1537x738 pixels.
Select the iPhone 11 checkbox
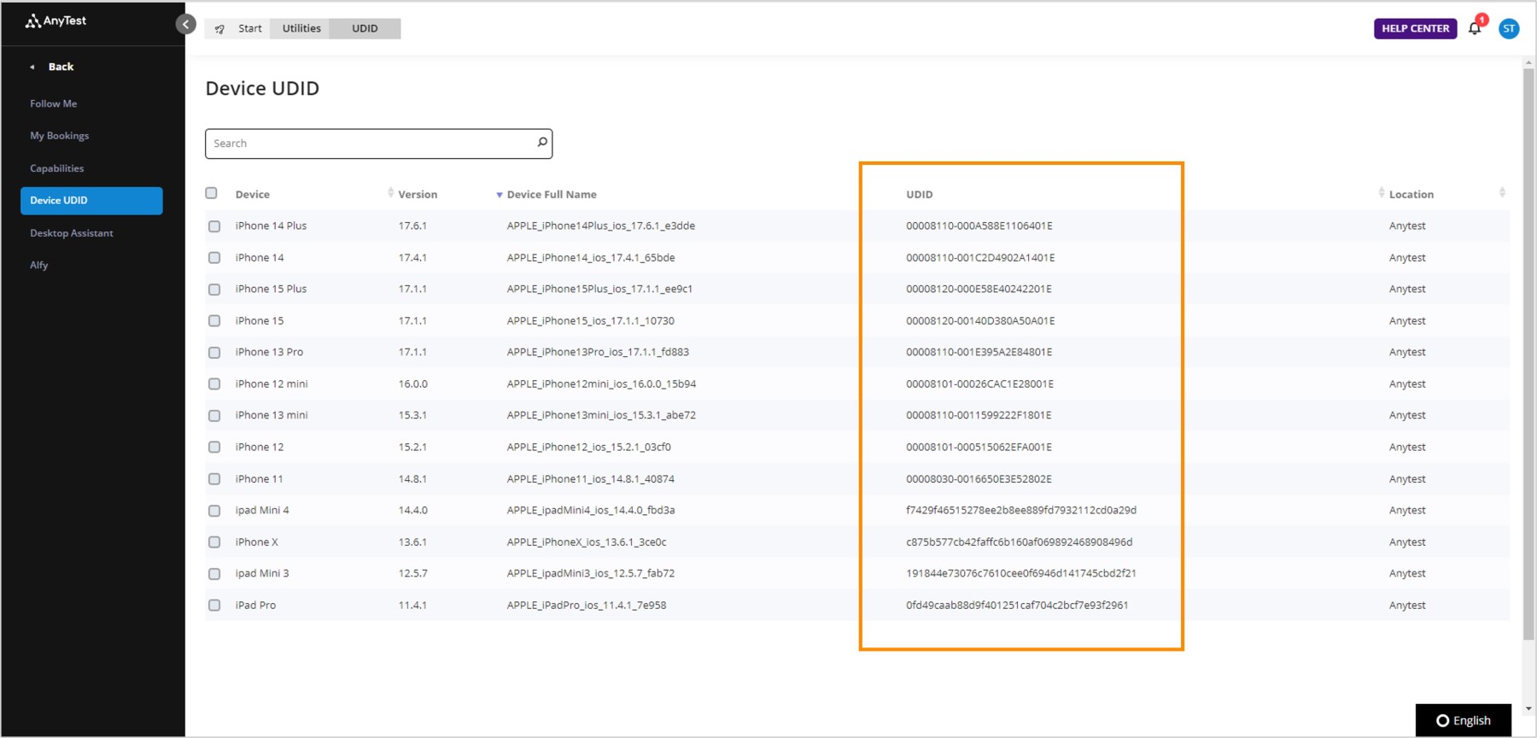214,479
